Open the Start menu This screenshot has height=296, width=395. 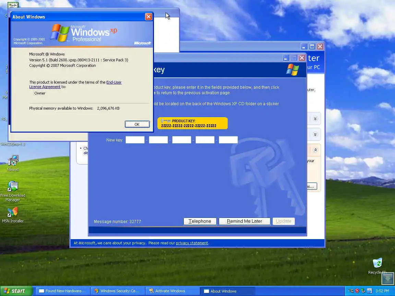pyautogui.click(x=16, y=291)
